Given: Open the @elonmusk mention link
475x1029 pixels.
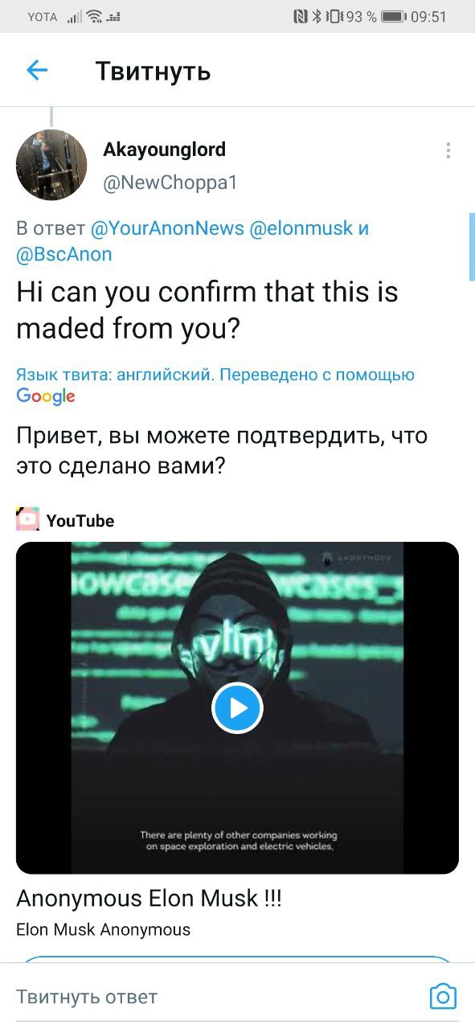Looking at the screenshot, I should tap(301, 228).
